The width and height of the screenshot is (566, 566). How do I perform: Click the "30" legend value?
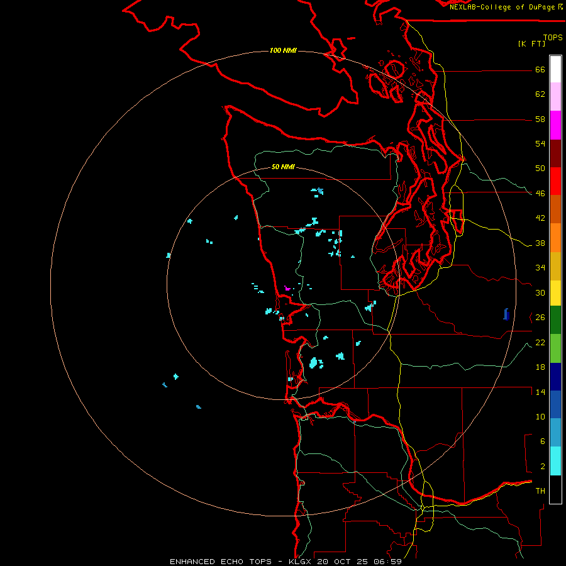(x=540, y=292)
